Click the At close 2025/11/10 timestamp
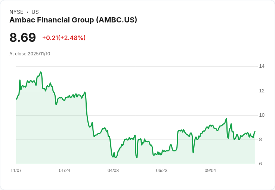The image size is (275, 190). pos(30,53)
